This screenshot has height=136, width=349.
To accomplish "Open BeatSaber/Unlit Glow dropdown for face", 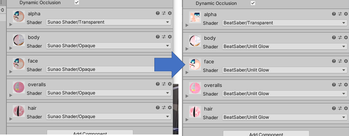I will point(285,70).
